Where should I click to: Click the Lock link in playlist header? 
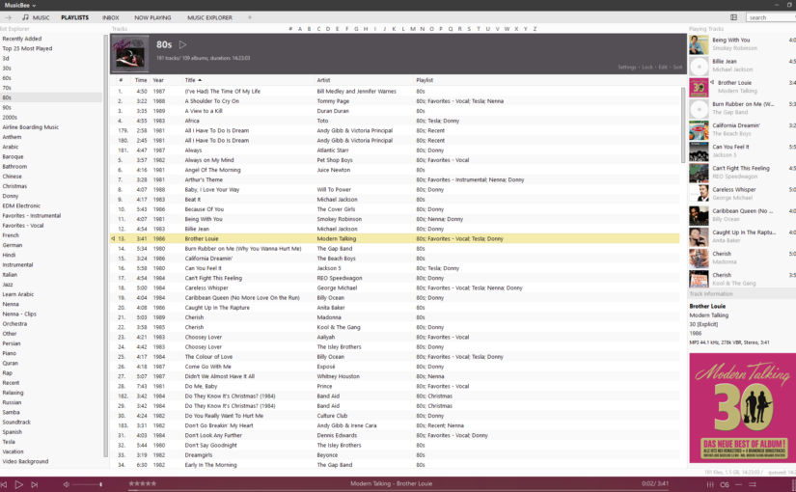647,67
